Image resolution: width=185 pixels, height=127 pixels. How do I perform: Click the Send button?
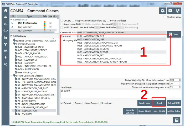tap(159, 103)
